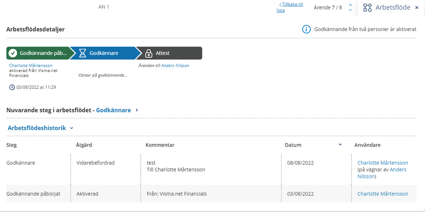Click the info icon beside approval notice
This screenshot has width=425, height=212.
306,29
